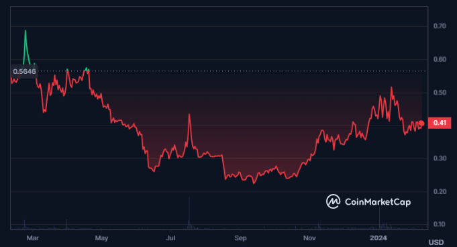Viewport: 457px width, 247px height.
Task: Click the Nov x-axis label
Action: 309,238
